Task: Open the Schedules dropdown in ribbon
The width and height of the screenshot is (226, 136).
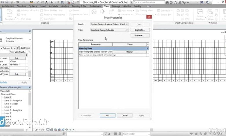Action: click(x=172, y=10)
